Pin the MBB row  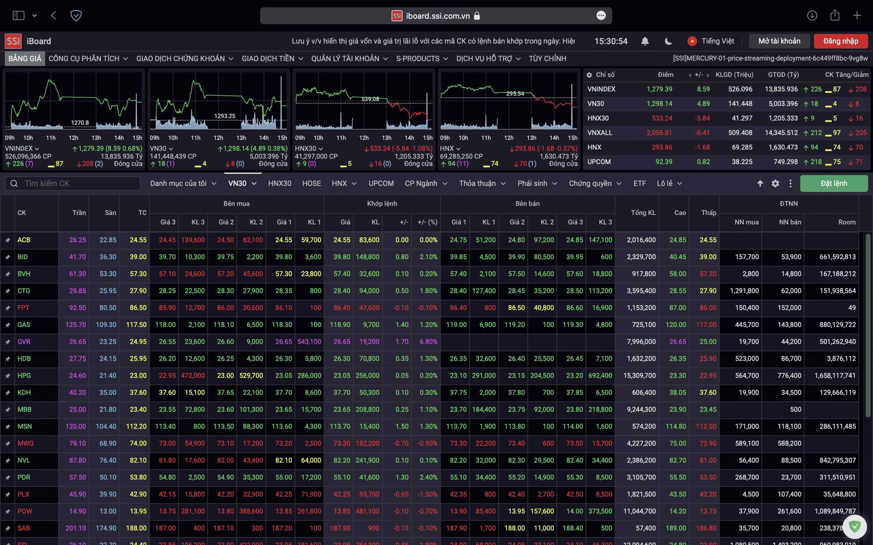click(8, 409)
